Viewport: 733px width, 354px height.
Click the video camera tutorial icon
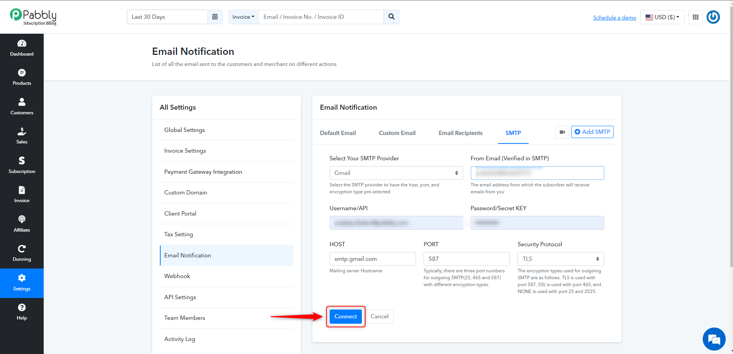[562, 132]
